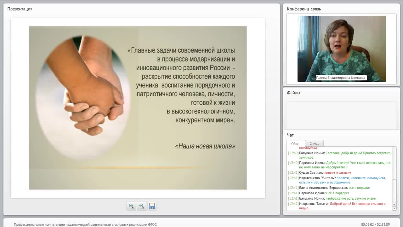Click the Чат panel title
This screenshot has width=403, height=227.
(x=290, y=135)
